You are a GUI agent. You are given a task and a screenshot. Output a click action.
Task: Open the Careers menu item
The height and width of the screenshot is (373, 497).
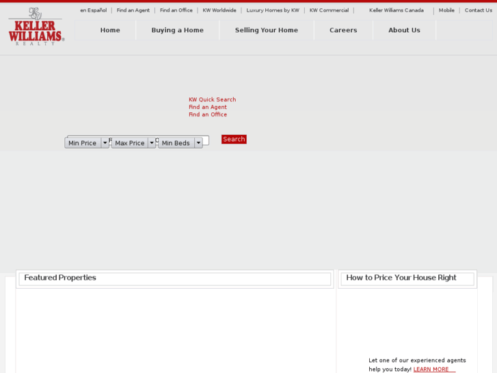(x=343, y=30)
